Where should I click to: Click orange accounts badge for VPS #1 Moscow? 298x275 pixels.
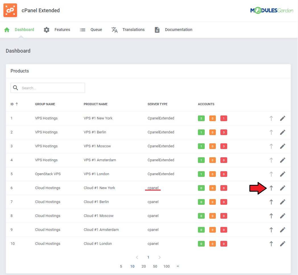click(x=212, y=146)
